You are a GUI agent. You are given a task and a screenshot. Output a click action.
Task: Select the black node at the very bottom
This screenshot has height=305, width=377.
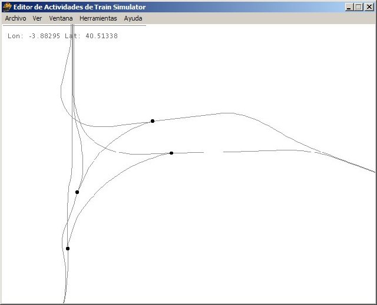click(x=68, y=249)
